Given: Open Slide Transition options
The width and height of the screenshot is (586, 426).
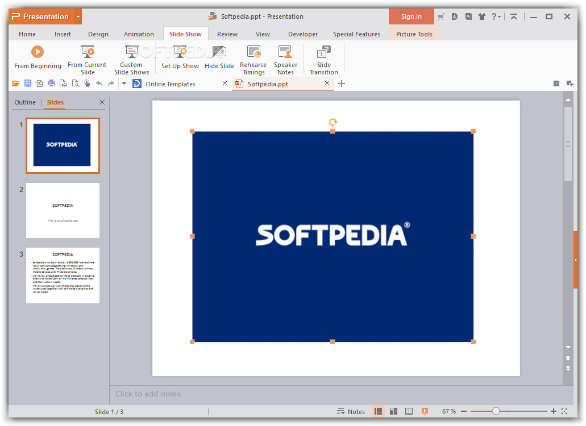Looking at the screenshot, I should [323, 60].
